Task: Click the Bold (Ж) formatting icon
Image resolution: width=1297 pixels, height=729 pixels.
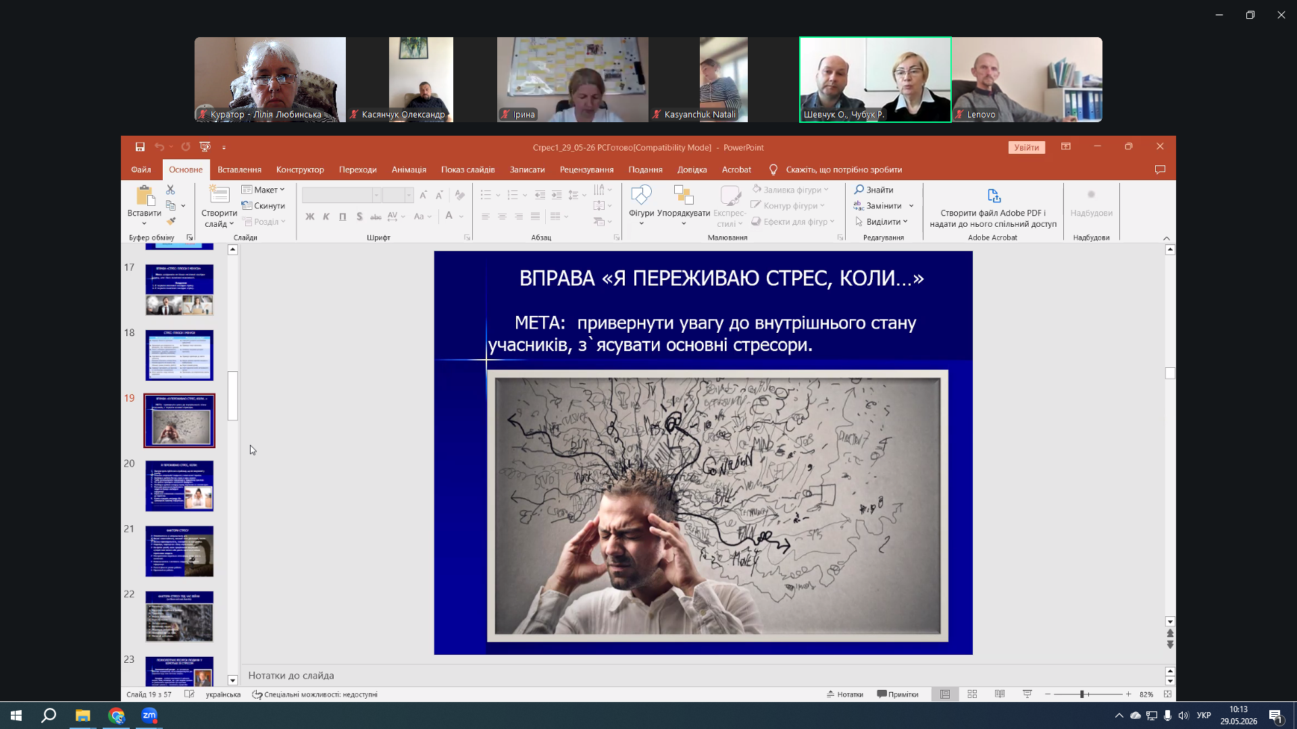Action: pos(310,217)
